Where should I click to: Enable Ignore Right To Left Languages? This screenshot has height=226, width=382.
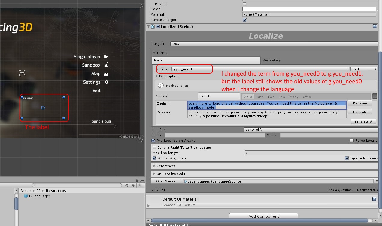155,147
